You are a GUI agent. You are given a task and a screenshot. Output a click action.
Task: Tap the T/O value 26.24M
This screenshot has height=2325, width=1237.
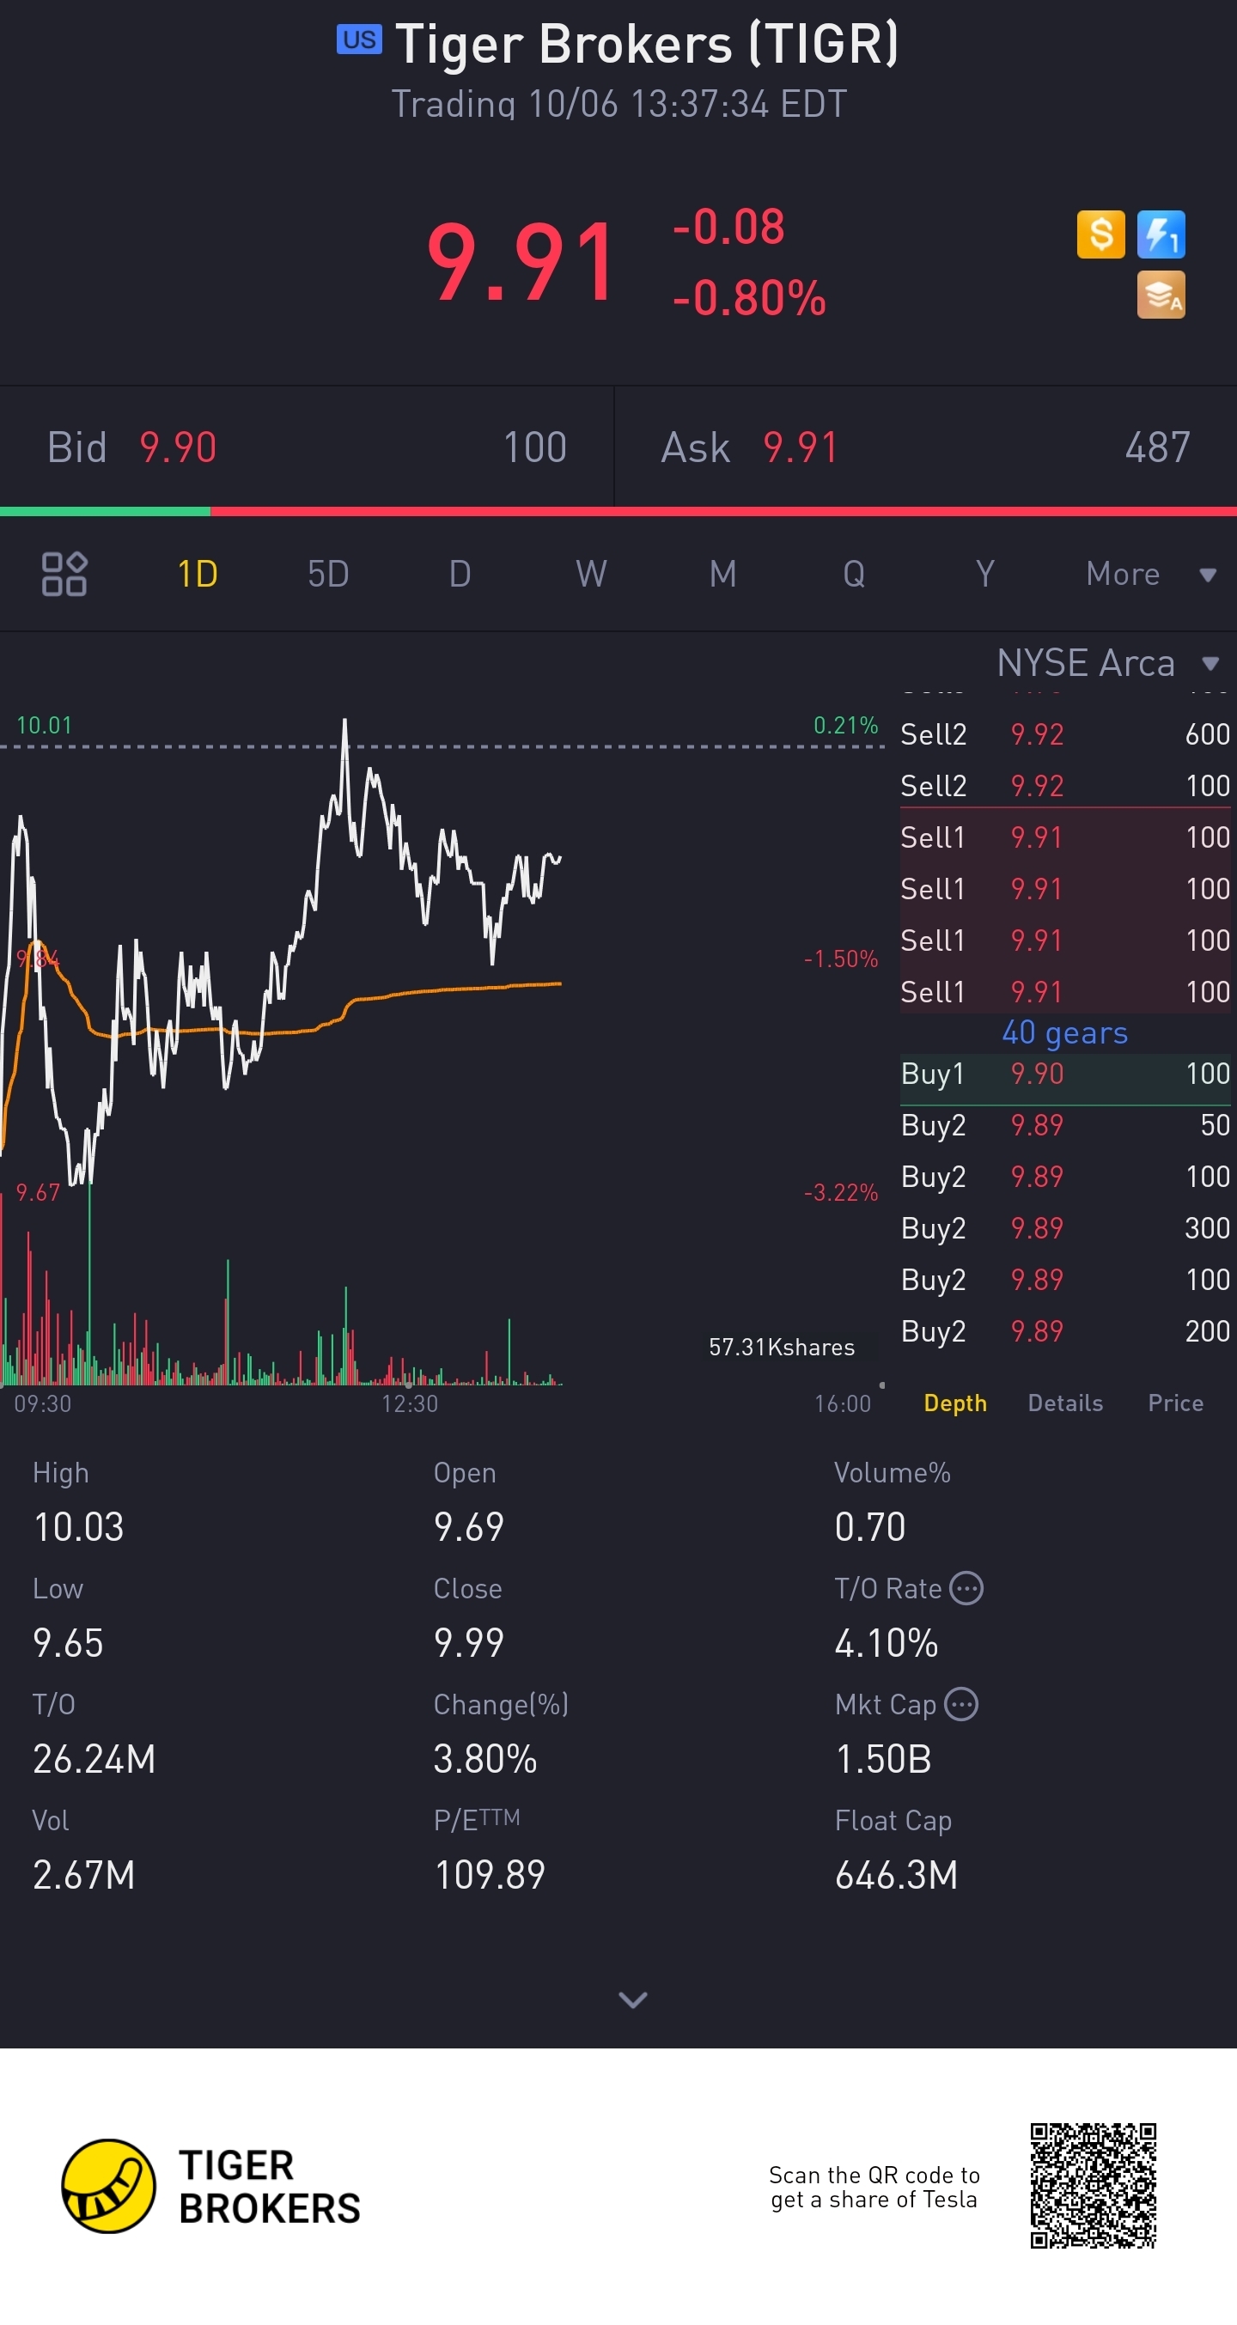point(94,1759)
